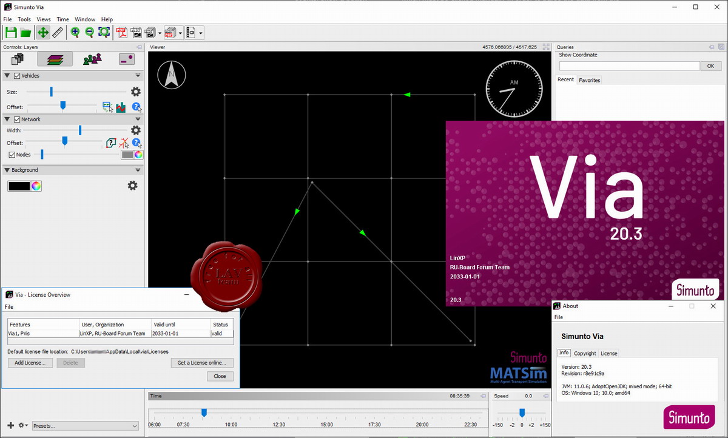The height and width of the screenshot is (438, 728).
Task: Click the Speed slider handle
Action: tap(522, 413)
